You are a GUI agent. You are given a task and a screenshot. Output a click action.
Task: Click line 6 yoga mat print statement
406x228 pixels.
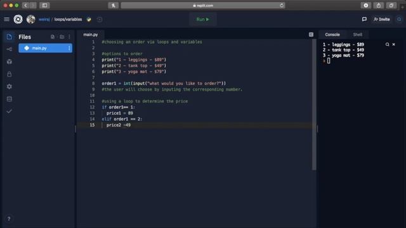coord(134,72)
